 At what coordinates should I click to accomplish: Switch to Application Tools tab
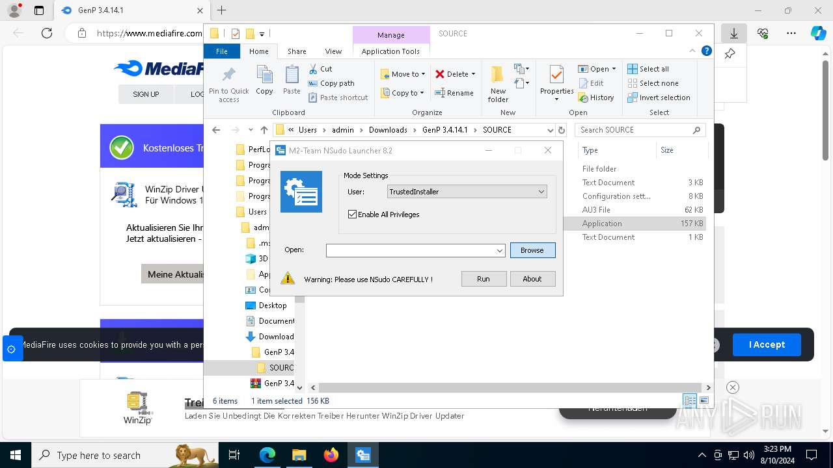[x=390, y=51]
